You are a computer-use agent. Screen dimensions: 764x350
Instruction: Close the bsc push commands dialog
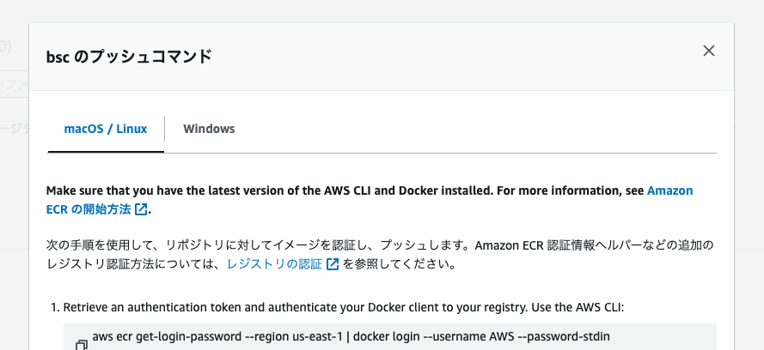709,51
